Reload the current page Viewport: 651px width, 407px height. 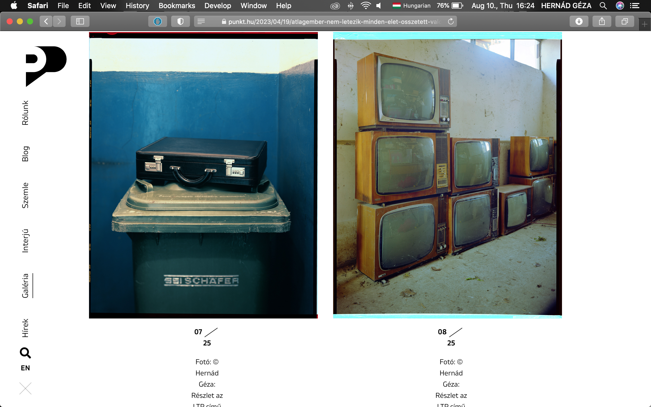451,21
